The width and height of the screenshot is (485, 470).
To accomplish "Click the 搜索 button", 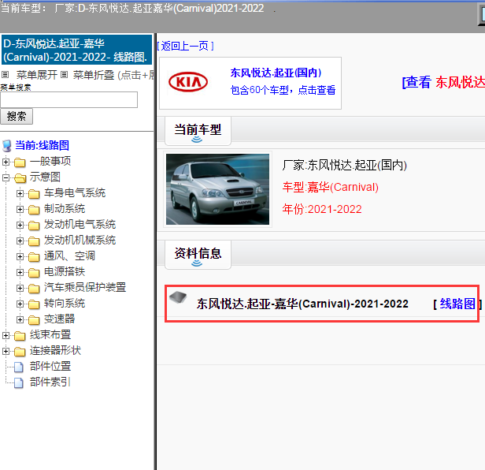I will (17, 117).
